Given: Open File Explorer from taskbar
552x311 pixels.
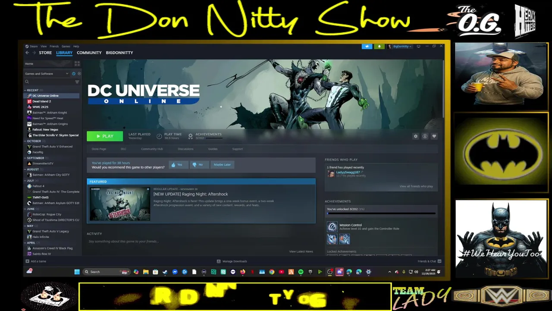Looking at the screenshot, I should 146,272.
